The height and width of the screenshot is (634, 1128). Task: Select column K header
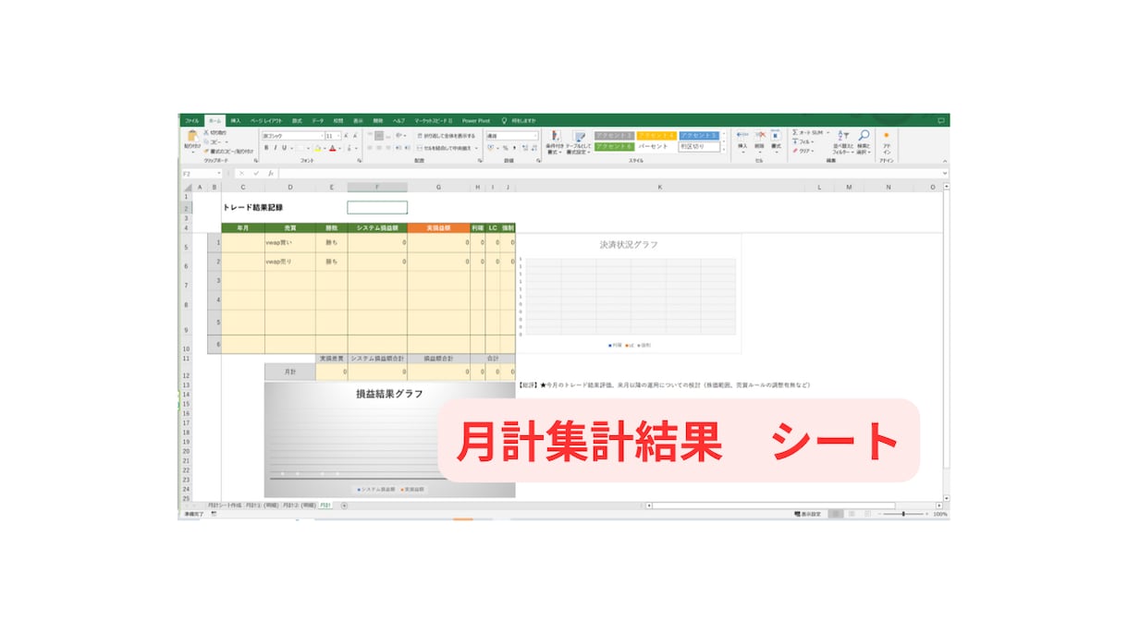[660, 187]
